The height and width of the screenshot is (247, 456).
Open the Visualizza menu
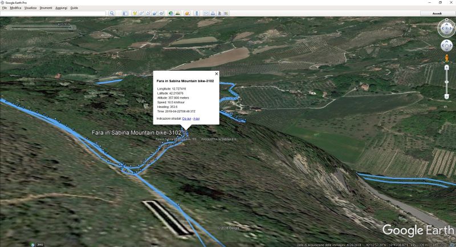tap(30, 8)
